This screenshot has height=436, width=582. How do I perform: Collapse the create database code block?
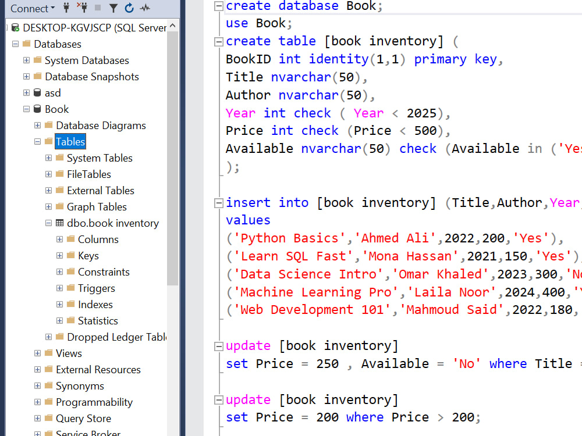click(219, 6)
